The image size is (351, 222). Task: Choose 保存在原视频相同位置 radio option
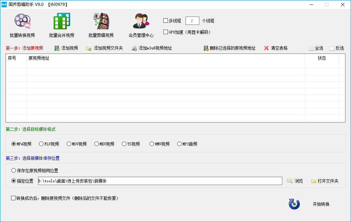pyautogui.click(x=13, y=171)
